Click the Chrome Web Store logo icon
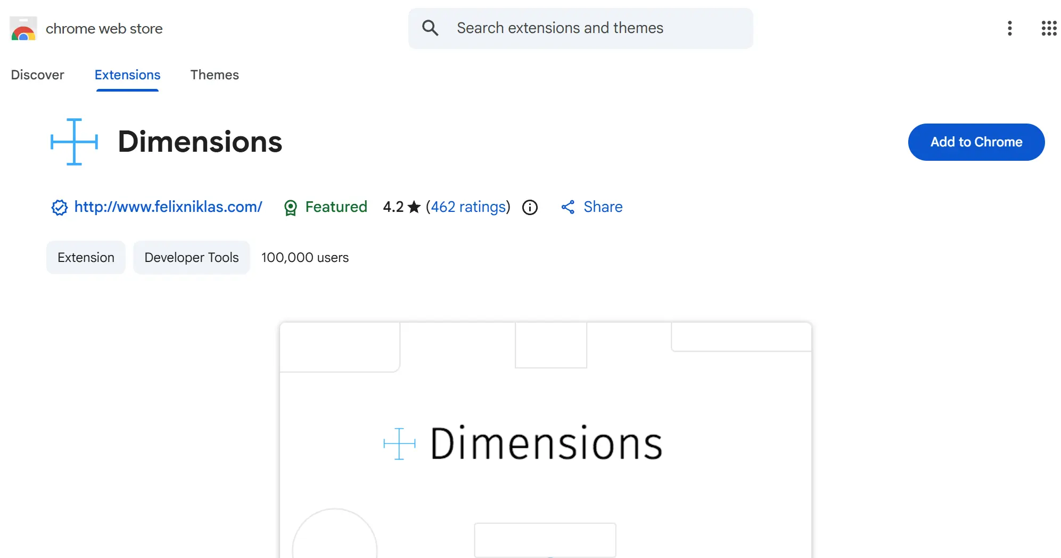The width and height of the screenshot is (1061, 558). (23, 29)
